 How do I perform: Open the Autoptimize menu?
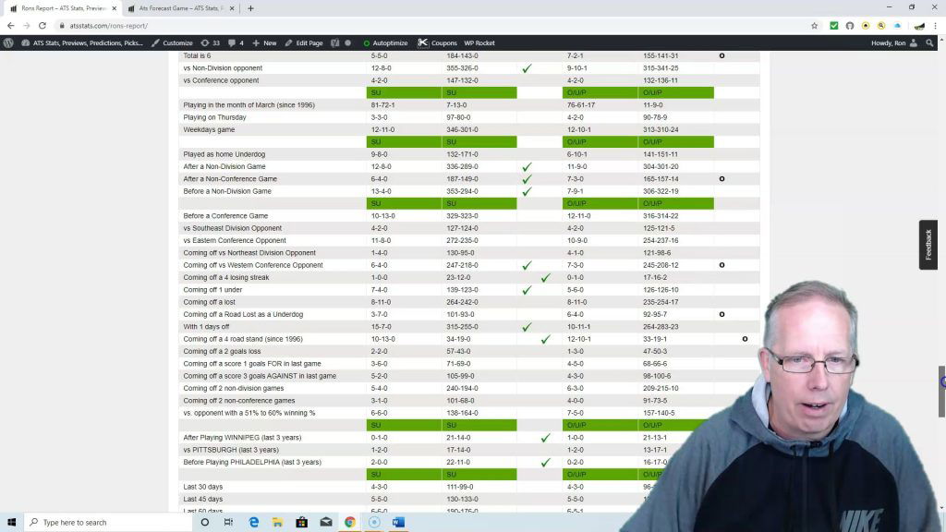[x=385, y=42]
